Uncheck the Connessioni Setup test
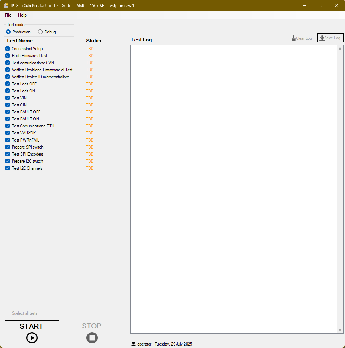 (x=8, y=48)
